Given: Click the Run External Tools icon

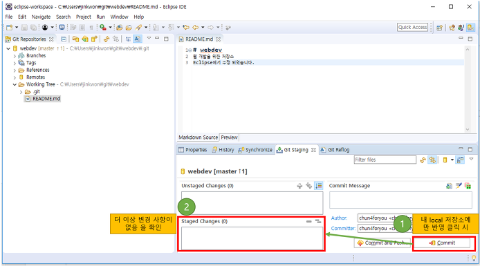Looking at the screenshot, I should (x=103, y=28).
